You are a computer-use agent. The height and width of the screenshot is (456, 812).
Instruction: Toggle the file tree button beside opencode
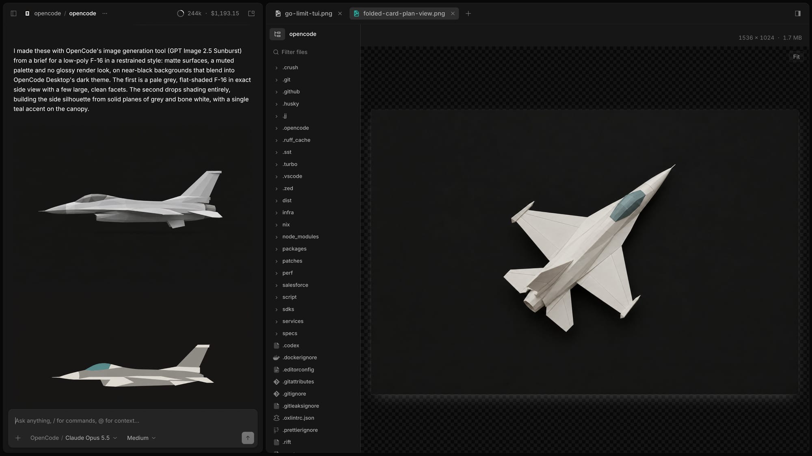(x=277, y=34)
